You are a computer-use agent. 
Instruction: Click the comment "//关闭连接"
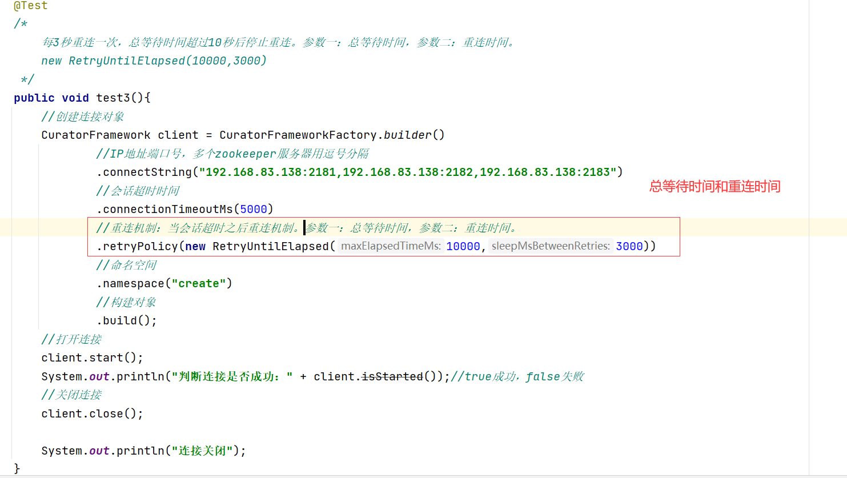coord(71,395)
